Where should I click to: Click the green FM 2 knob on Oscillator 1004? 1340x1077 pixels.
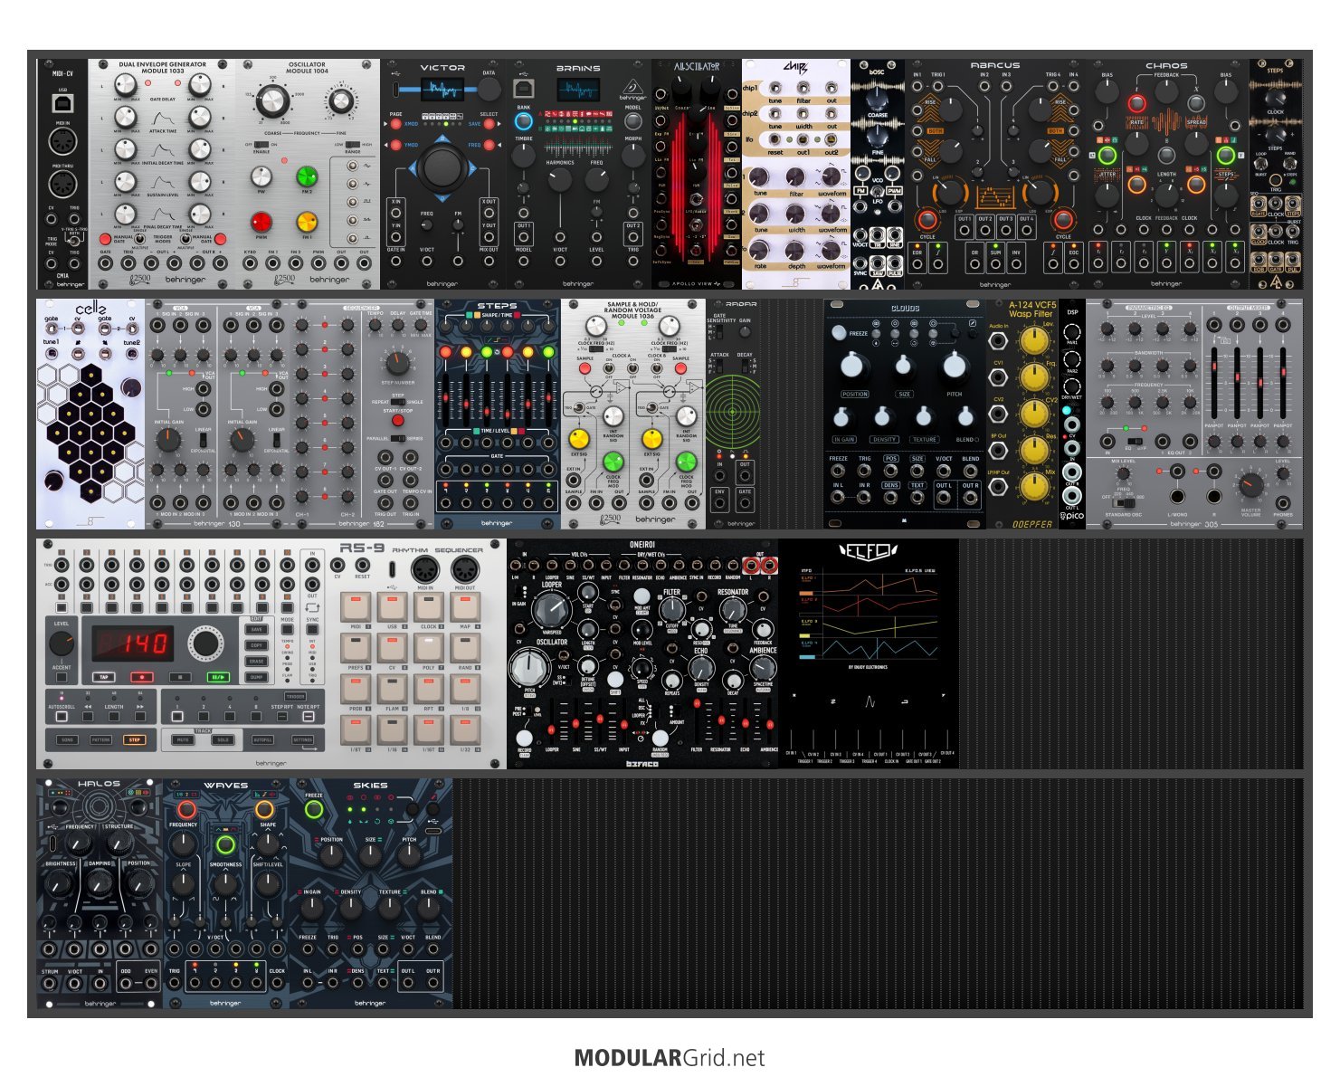tap(308, 176)
